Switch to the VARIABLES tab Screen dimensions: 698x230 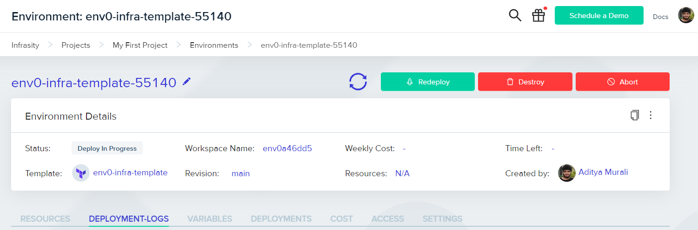210,219
